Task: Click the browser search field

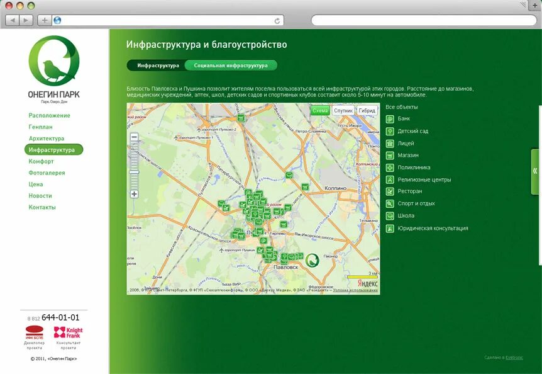Action: point(424,20)
